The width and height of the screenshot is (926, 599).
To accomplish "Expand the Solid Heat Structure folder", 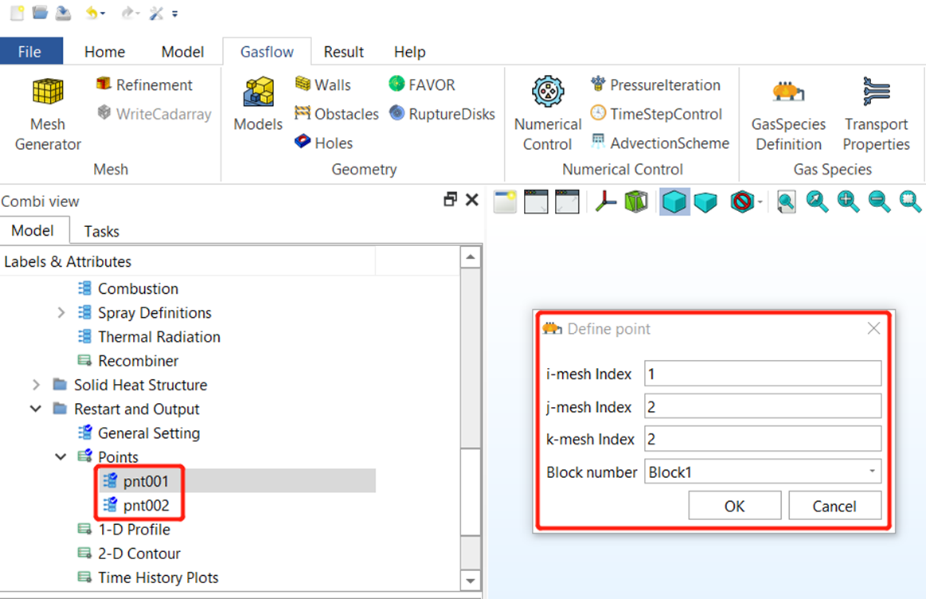I will click(36, 386).
